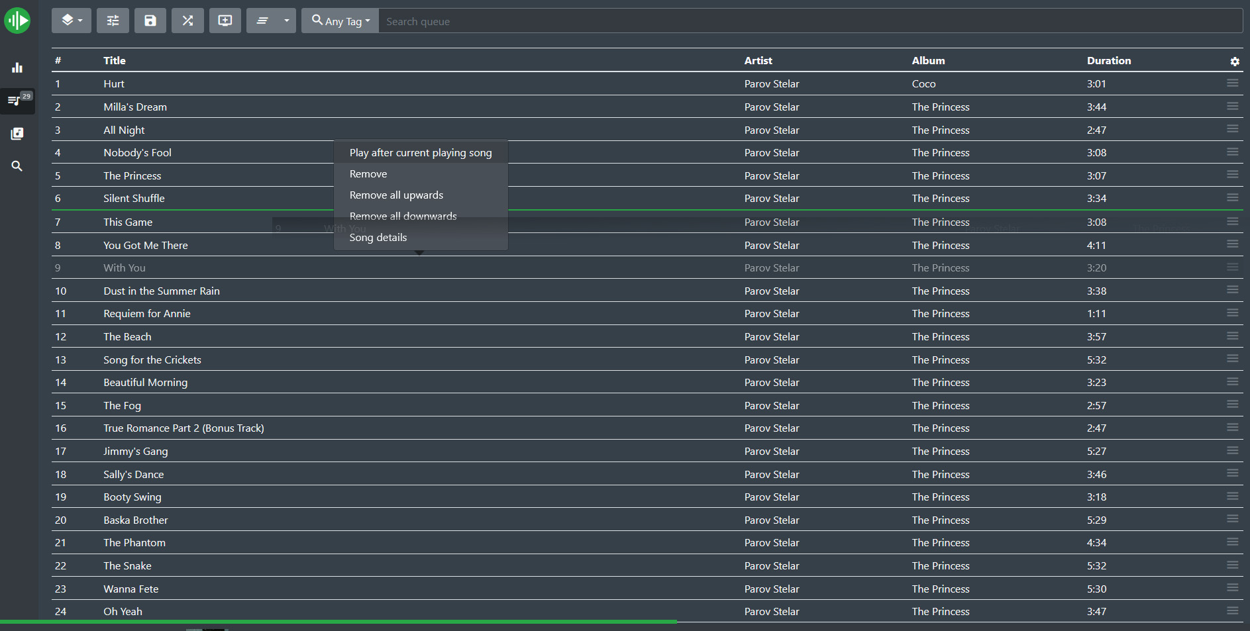Image resolution: width=1250 pixels, height=631 pixels.
Task: Click the Artist column header
Action: (758, 60)
